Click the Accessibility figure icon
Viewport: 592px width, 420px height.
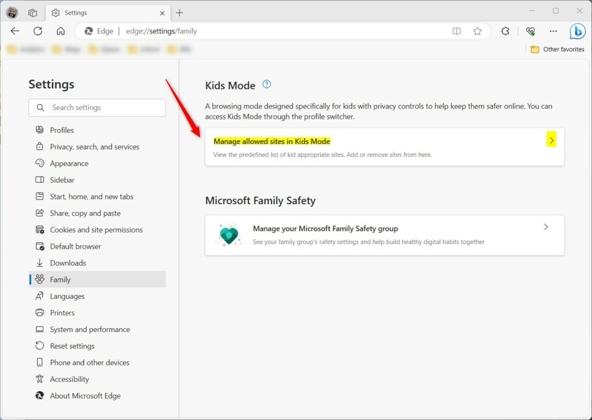coord(40,379)
